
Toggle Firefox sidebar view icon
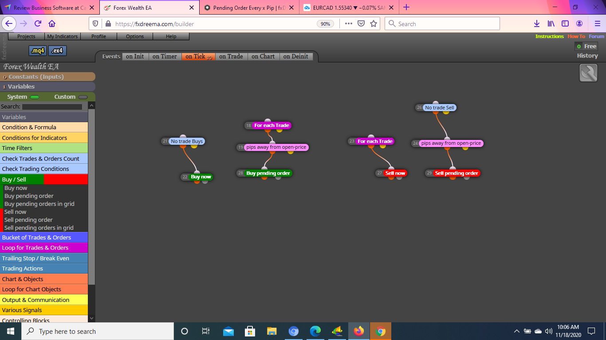pyautogui.click(x=565, y=23)
